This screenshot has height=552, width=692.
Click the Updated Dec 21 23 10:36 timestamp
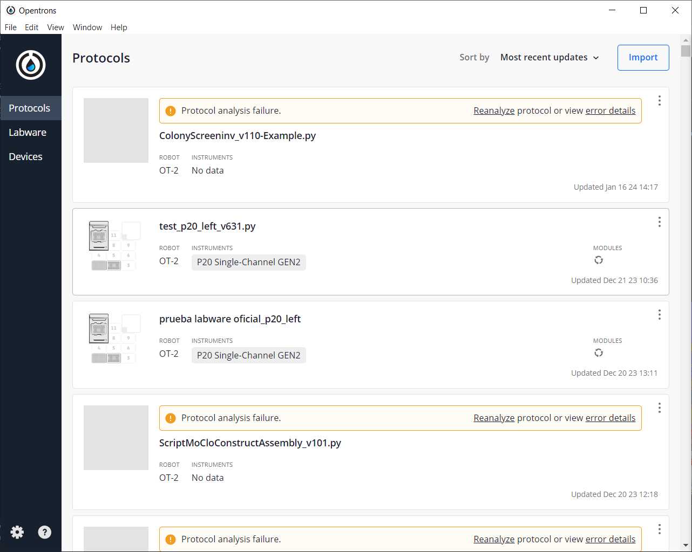(615, 280)
